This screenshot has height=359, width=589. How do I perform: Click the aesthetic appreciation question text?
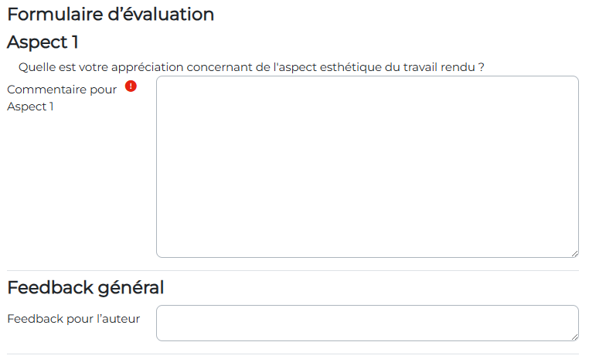pyautogui.click(x=251, y=67)
